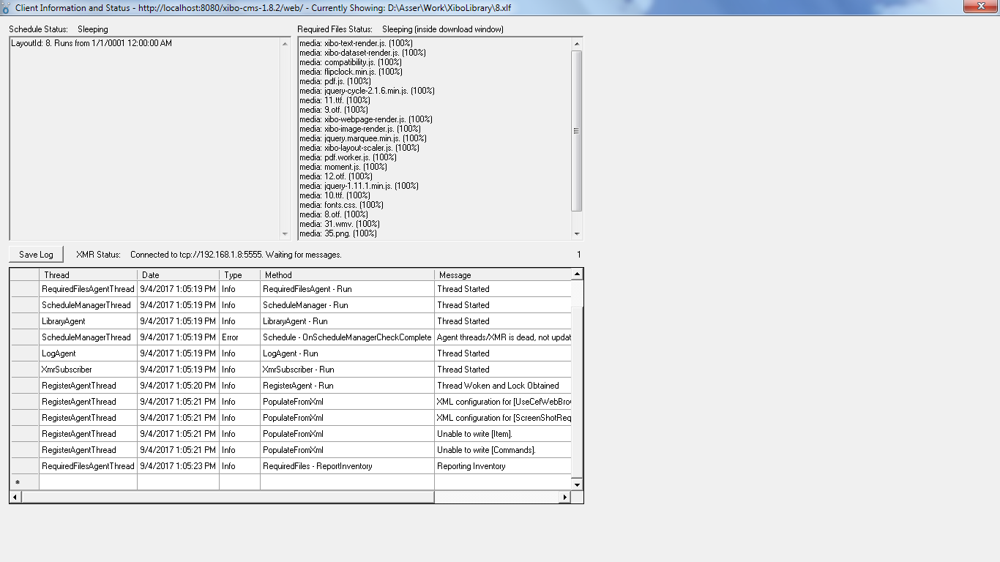
Task: Click the 'XML configuration for [ScreenShotReq' message cell
Action: tap(503, 418)
